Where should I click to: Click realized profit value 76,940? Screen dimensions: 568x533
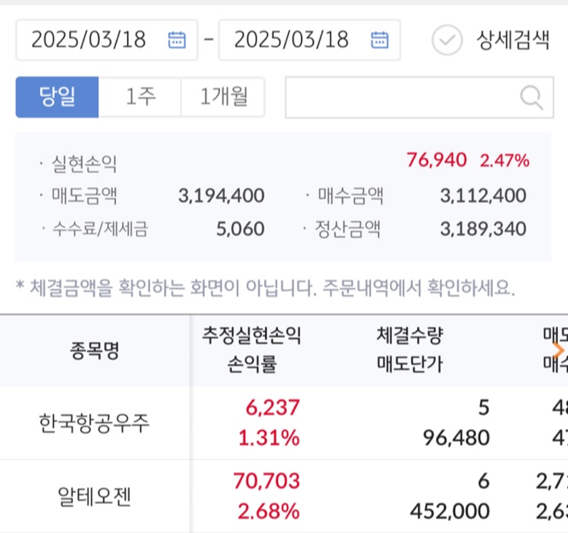437,159
